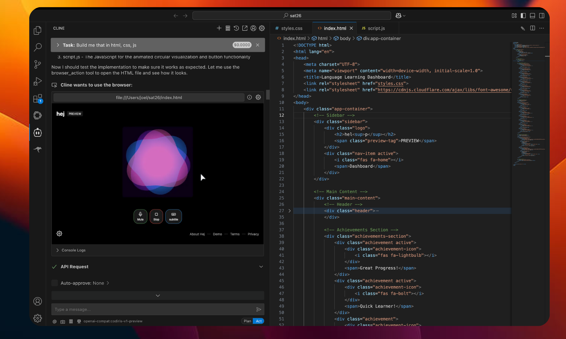Expand the Task header chevron
Viewport: 566px width, 339px height.
pyautogui.click(x=58, y=45)
